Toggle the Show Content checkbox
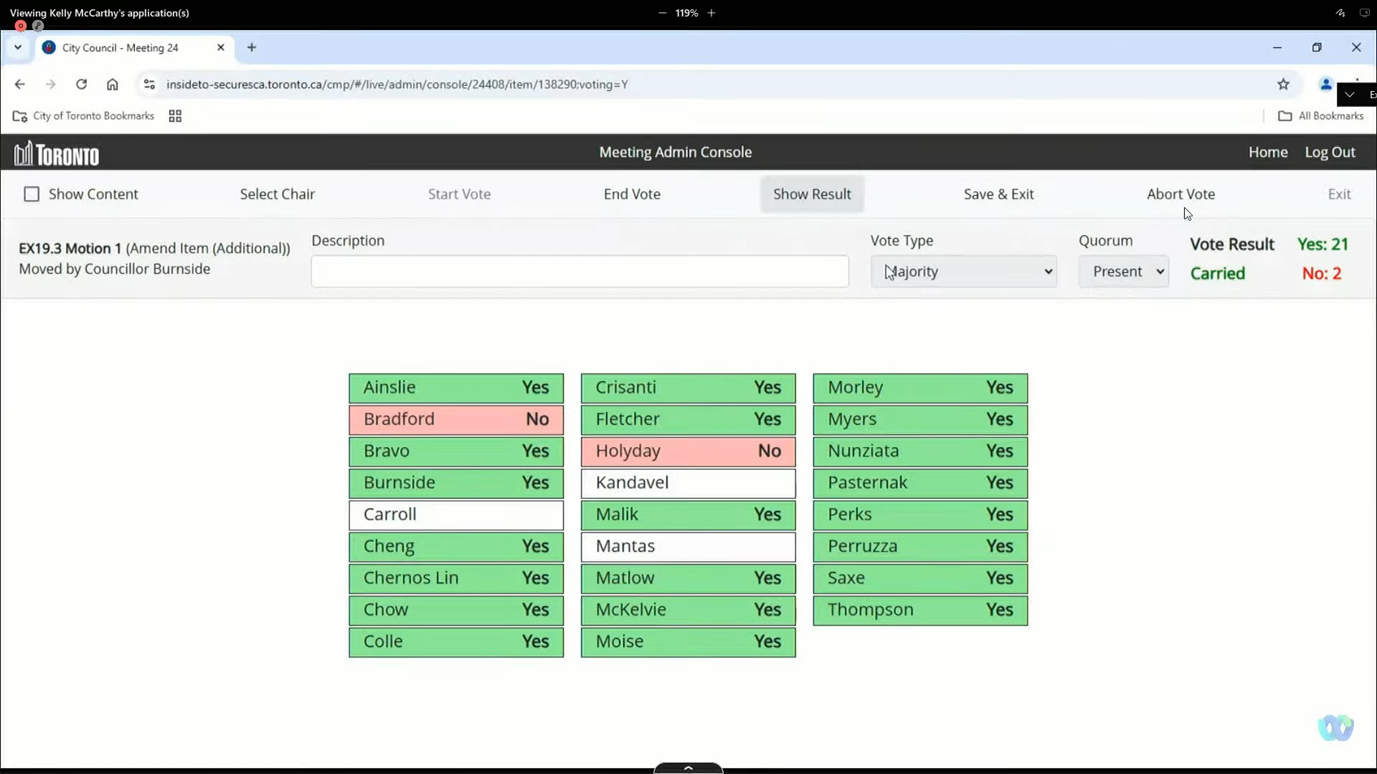 coord(32,194)
